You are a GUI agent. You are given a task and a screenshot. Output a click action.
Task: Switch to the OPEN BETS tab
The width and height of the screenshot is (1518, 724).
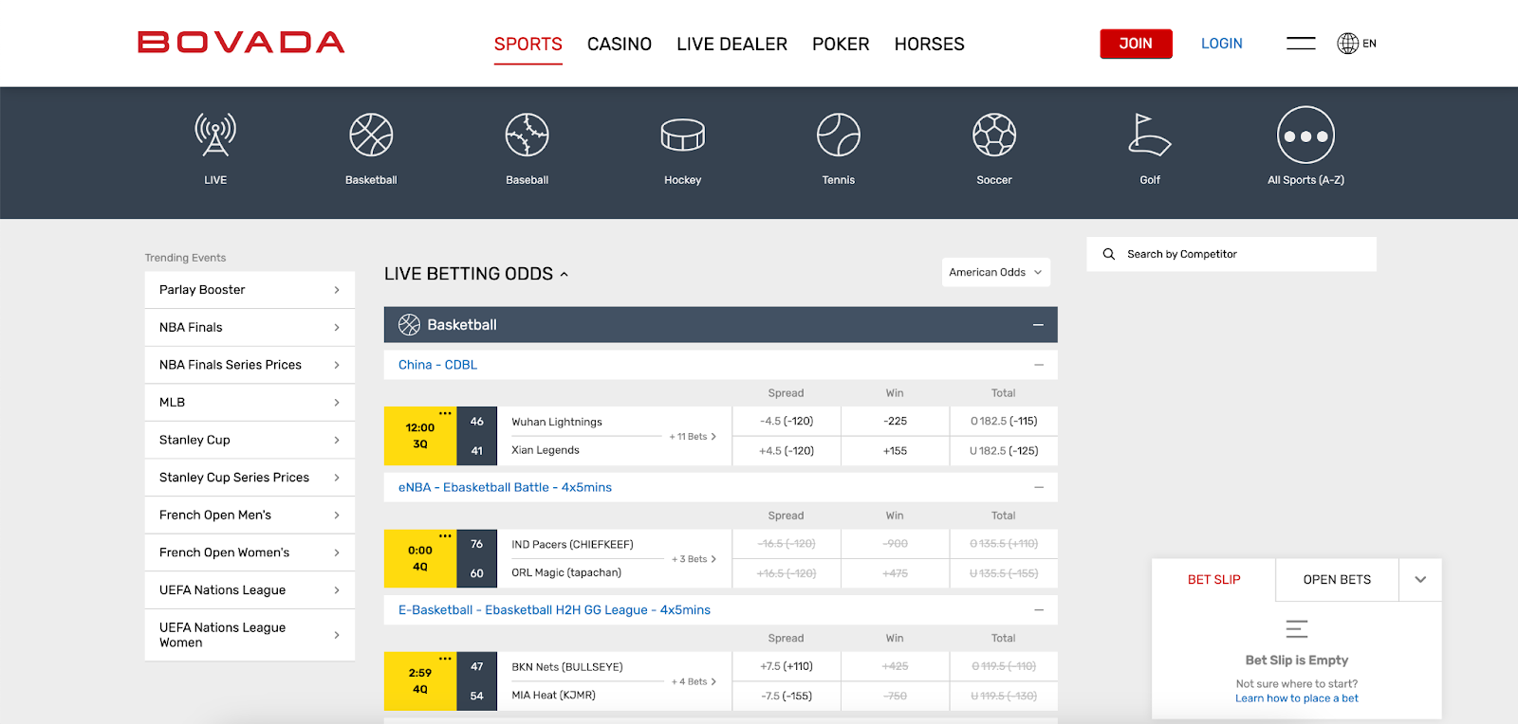click(1337, 579)
